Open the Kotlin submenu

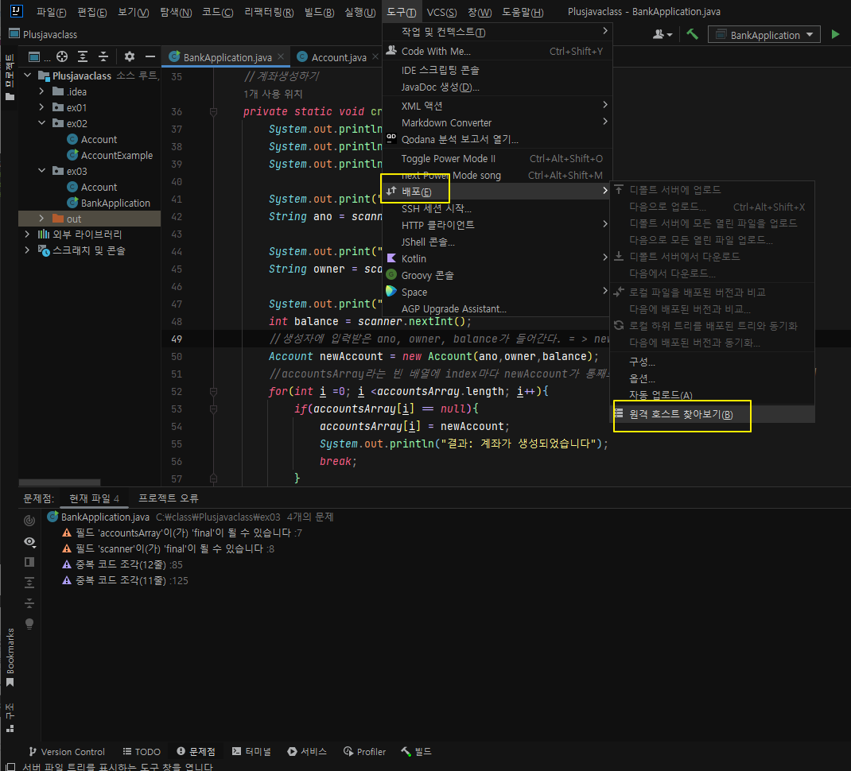pyautogui.click(x=497, y=258)
